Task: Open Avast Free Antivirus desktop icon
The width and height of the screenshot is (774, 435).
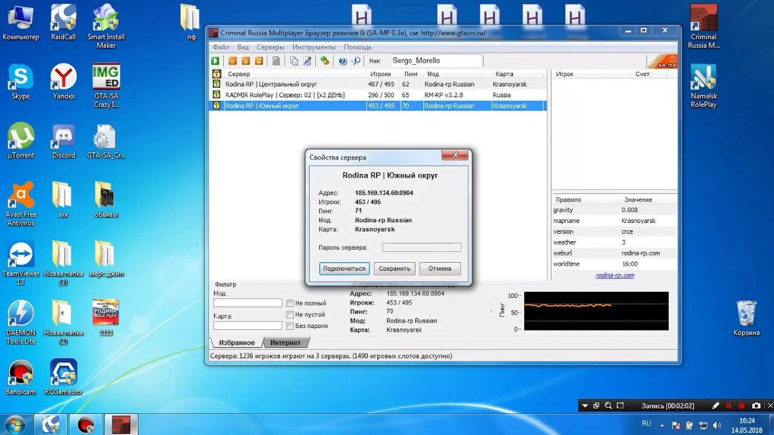Action: pos(22,204)
